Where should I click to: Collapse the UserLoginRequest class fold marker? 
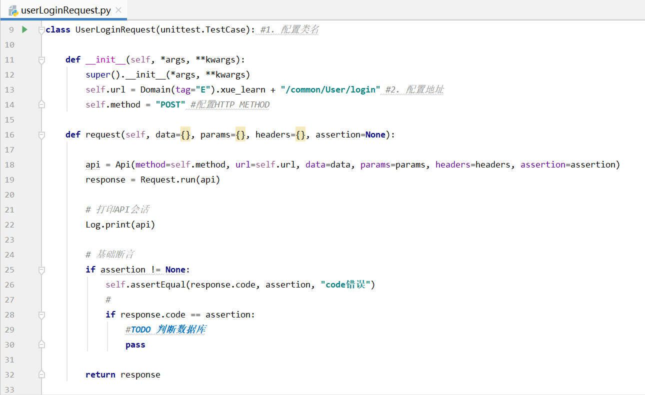click(41, 30)
